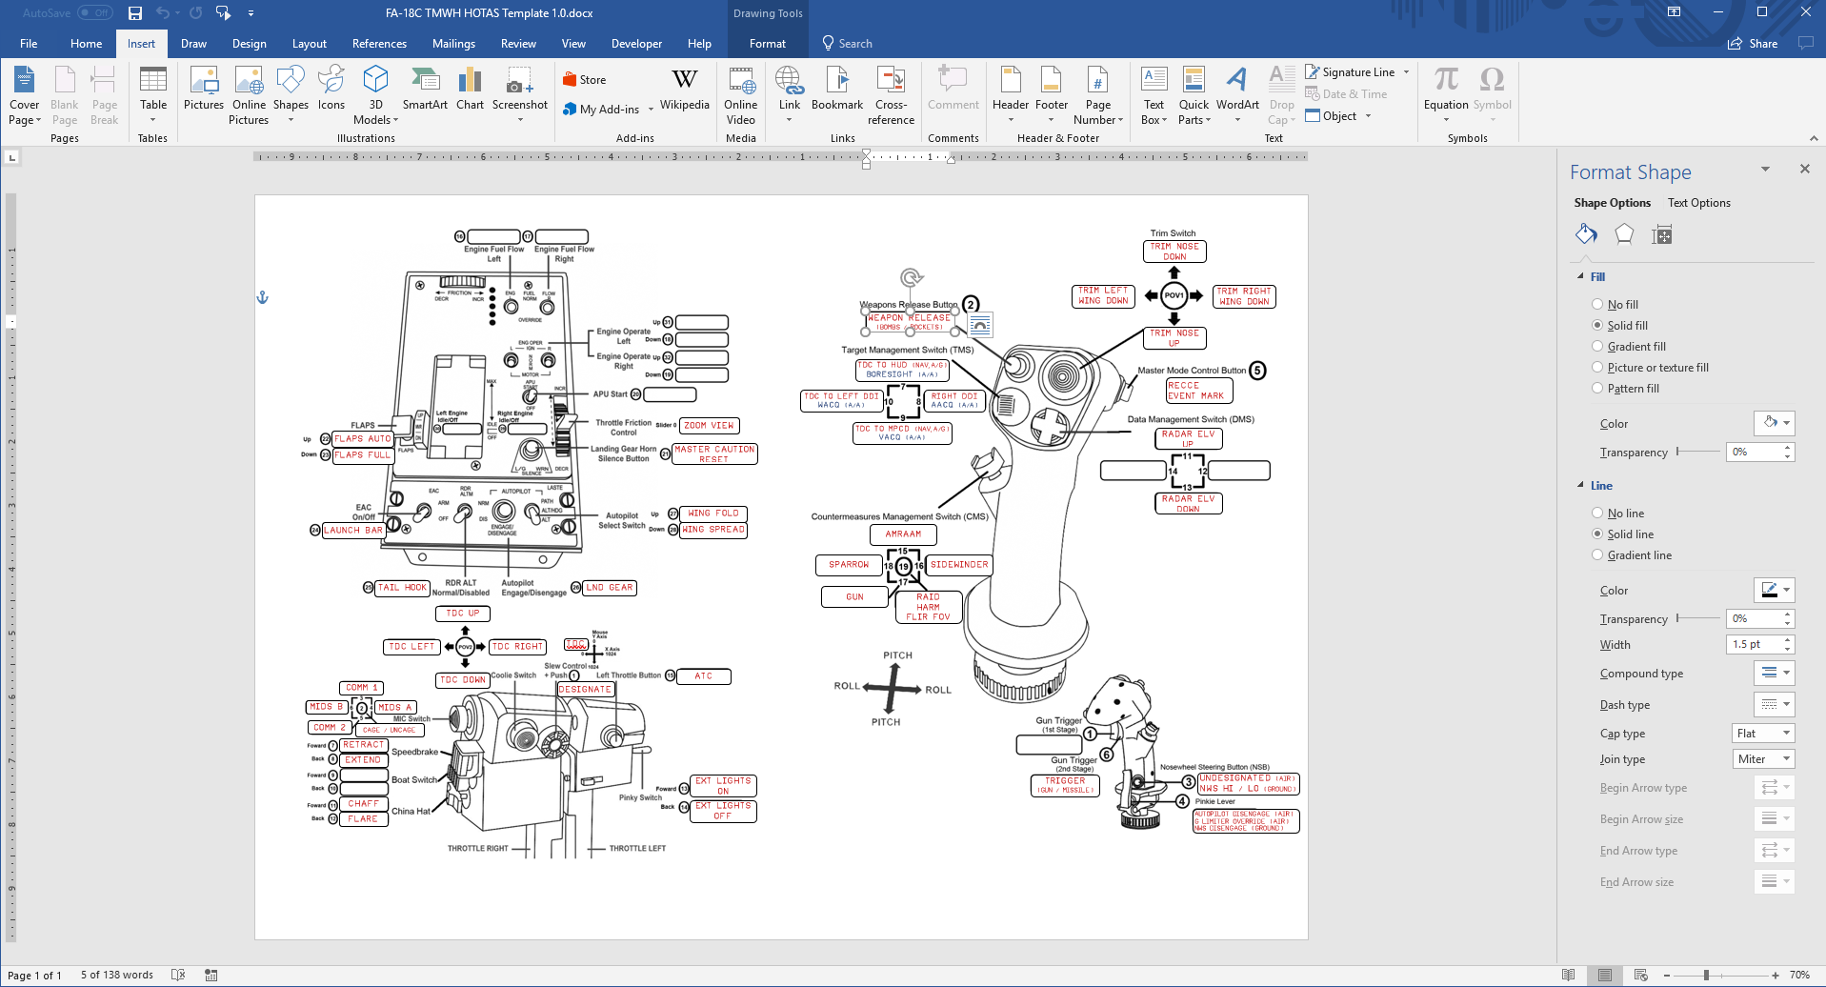Switch to the Layout ribbon tab

pyautogui.click(x=309, y=44)
